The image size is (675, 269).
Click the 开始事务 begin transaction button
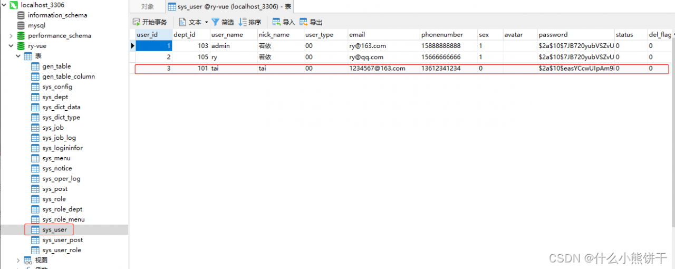click(150, 22)
